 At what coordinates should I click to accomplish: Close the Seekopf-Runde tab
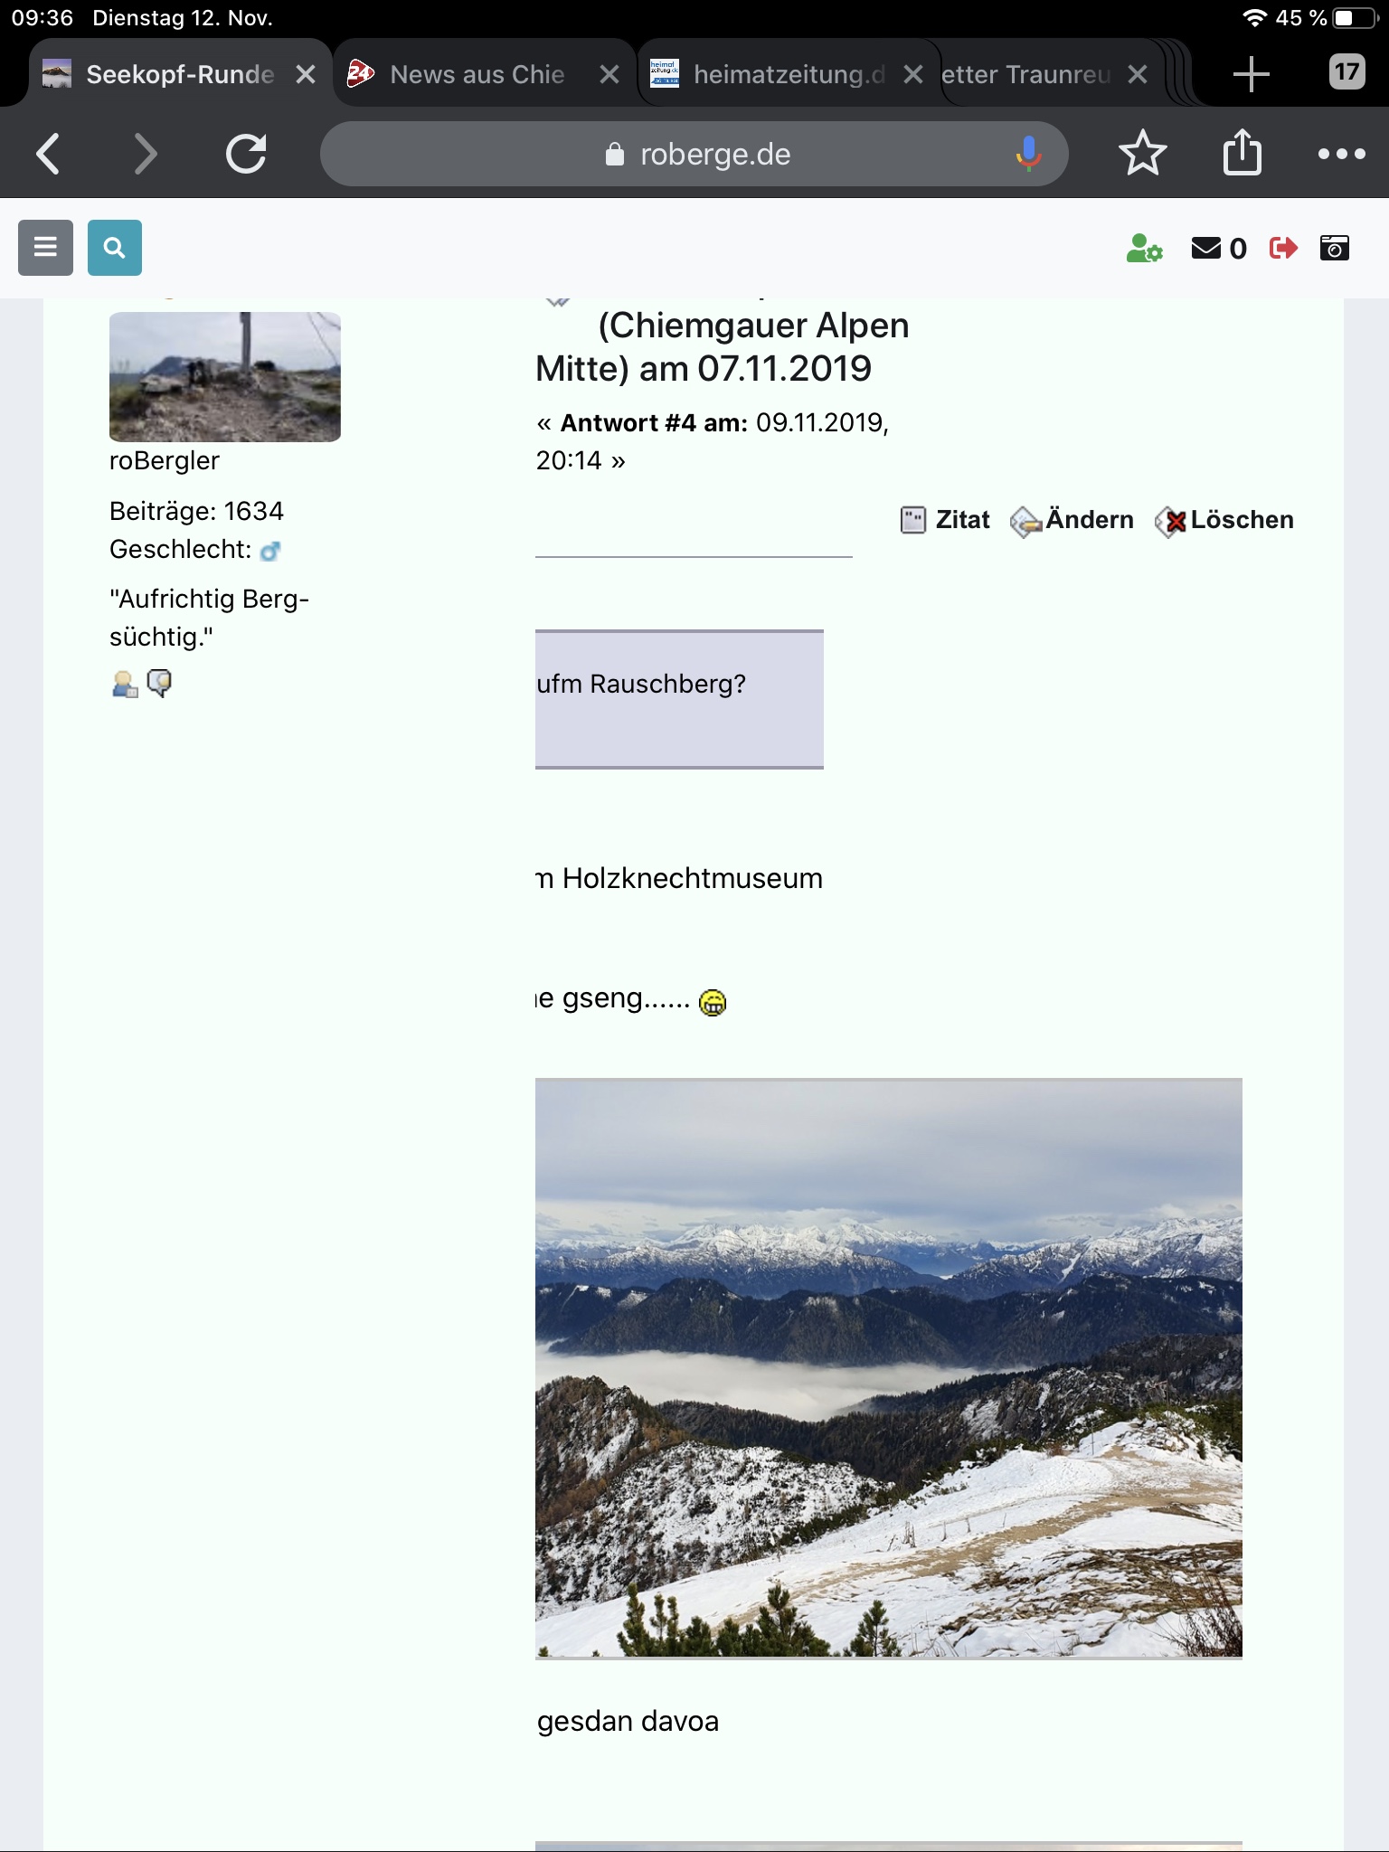pyautogui.click(x=306, y=74)
